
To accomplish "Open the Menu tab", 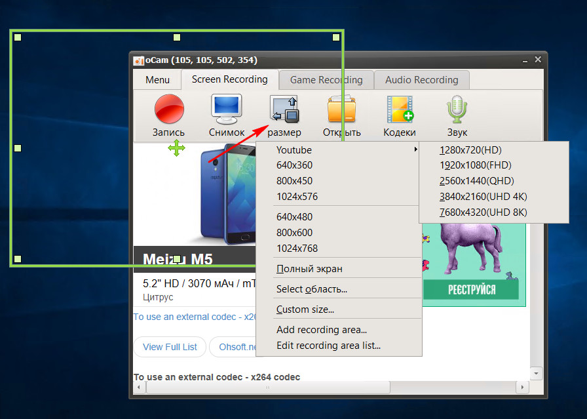I will point(158,80).
